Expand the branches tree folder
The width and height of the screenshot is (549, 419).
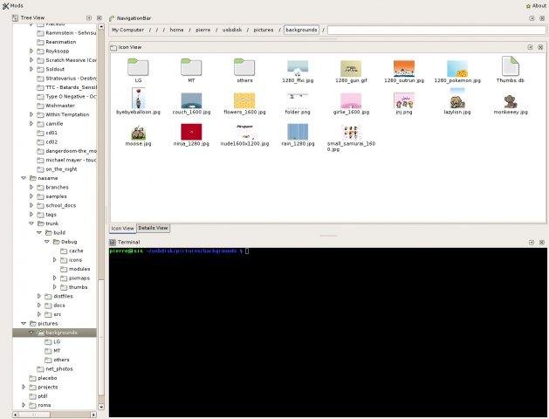31,188
